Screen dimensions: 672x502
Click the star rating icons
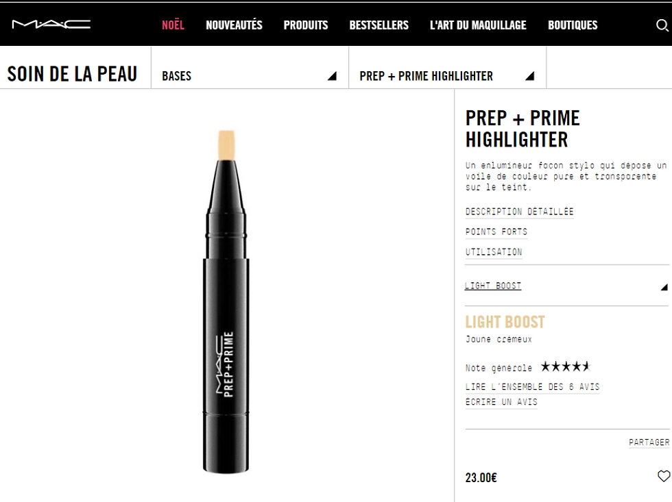click(x=565, y=367)
